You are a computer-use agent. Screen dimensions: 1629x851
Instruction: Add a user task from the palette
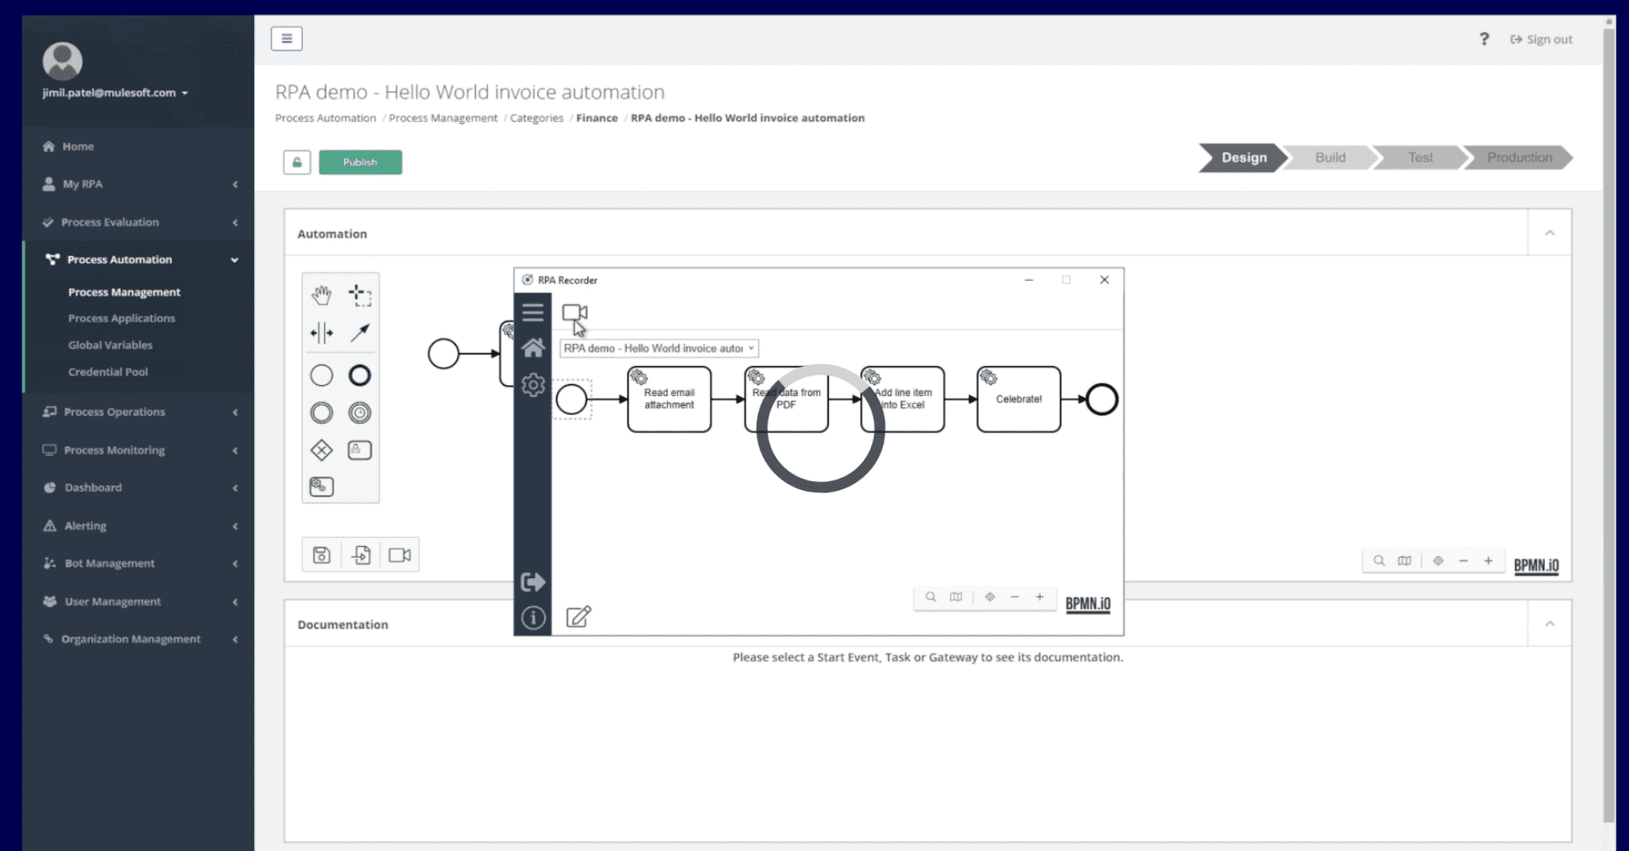tap(360, 451)
